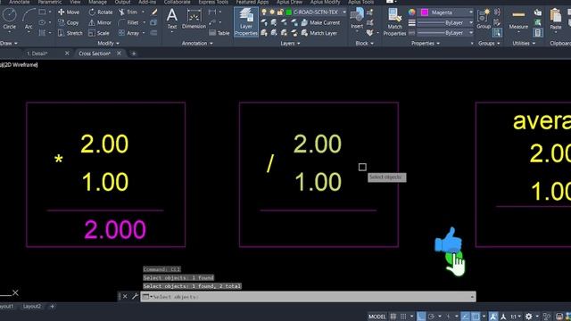The width and height of the screenshot is (571, 321).
Task: Select the Fillet tool
Action: 128,22
